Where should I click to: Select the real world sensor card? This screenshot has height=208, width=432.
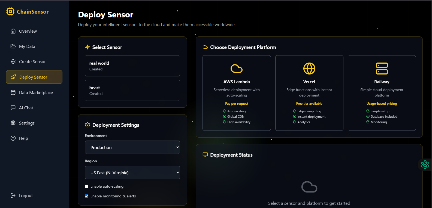(x=132, y=66)
